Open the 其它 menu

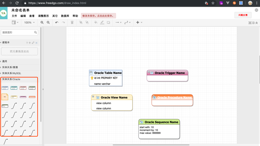pos(55,16)
